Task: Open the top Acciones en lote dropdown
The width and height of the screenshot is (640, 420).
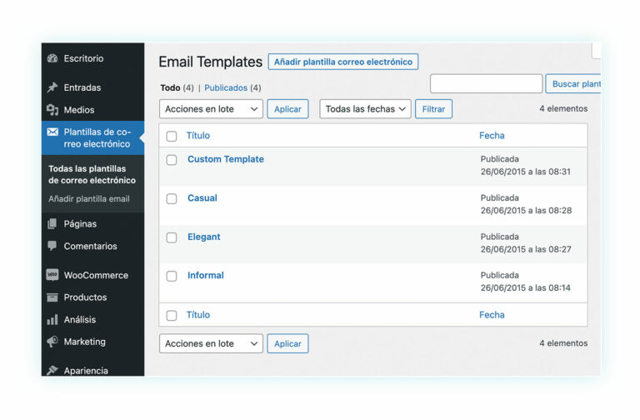Action: point(211,109)
